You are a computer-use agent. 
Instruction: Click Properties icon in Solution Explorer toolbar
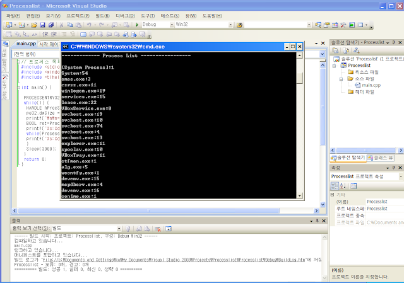[x=335, y=50]
